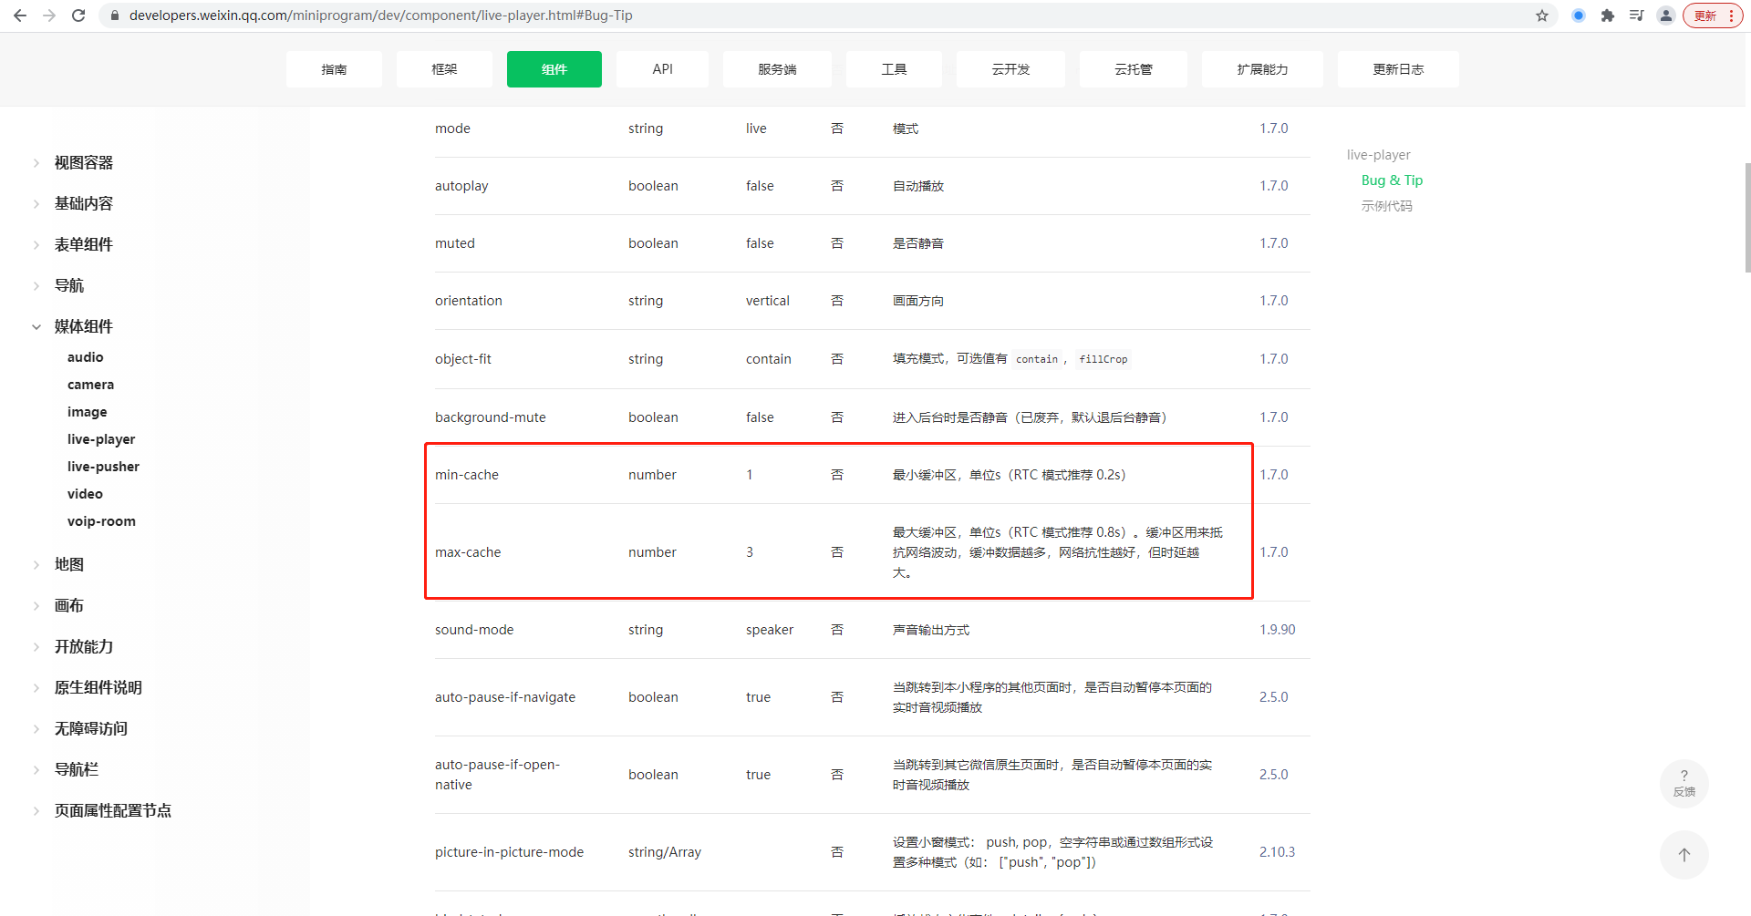
Task: Open the API tab
Action: [663, 69]
